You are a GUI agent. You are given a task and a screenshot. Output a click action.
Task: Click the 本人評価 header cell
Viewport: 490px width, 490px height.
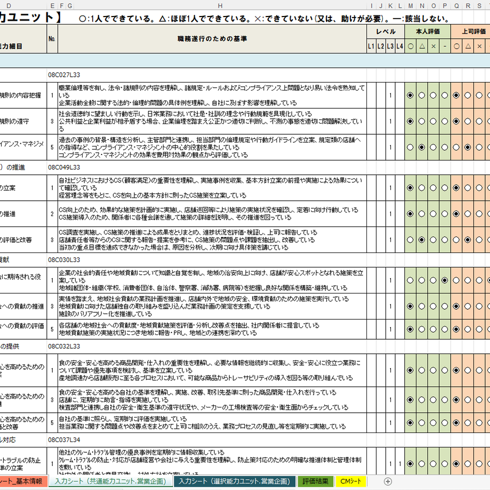428,31
